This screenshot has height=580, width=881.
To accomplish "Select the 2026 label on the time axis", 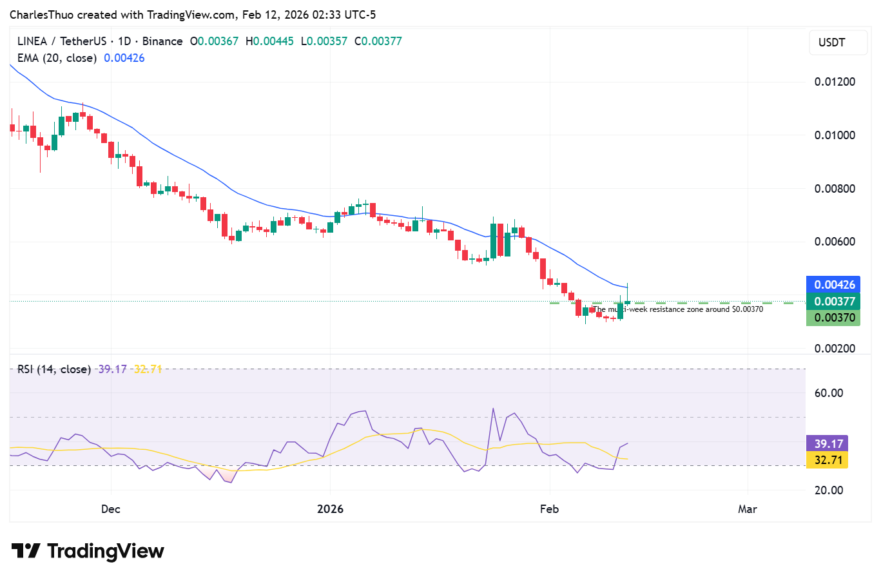I will 331,509.
